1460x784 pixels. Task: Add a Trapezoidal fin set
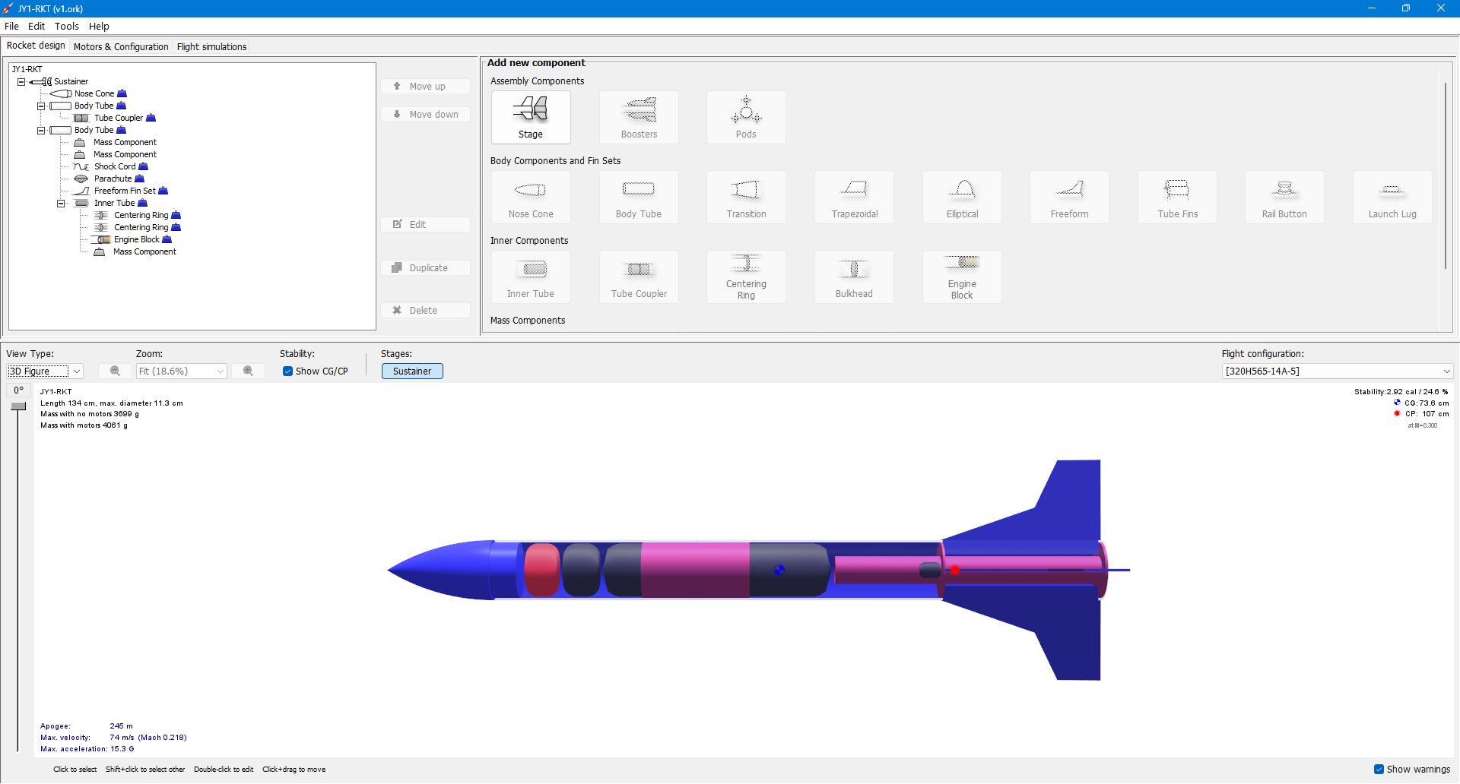(x=854, y=197)
